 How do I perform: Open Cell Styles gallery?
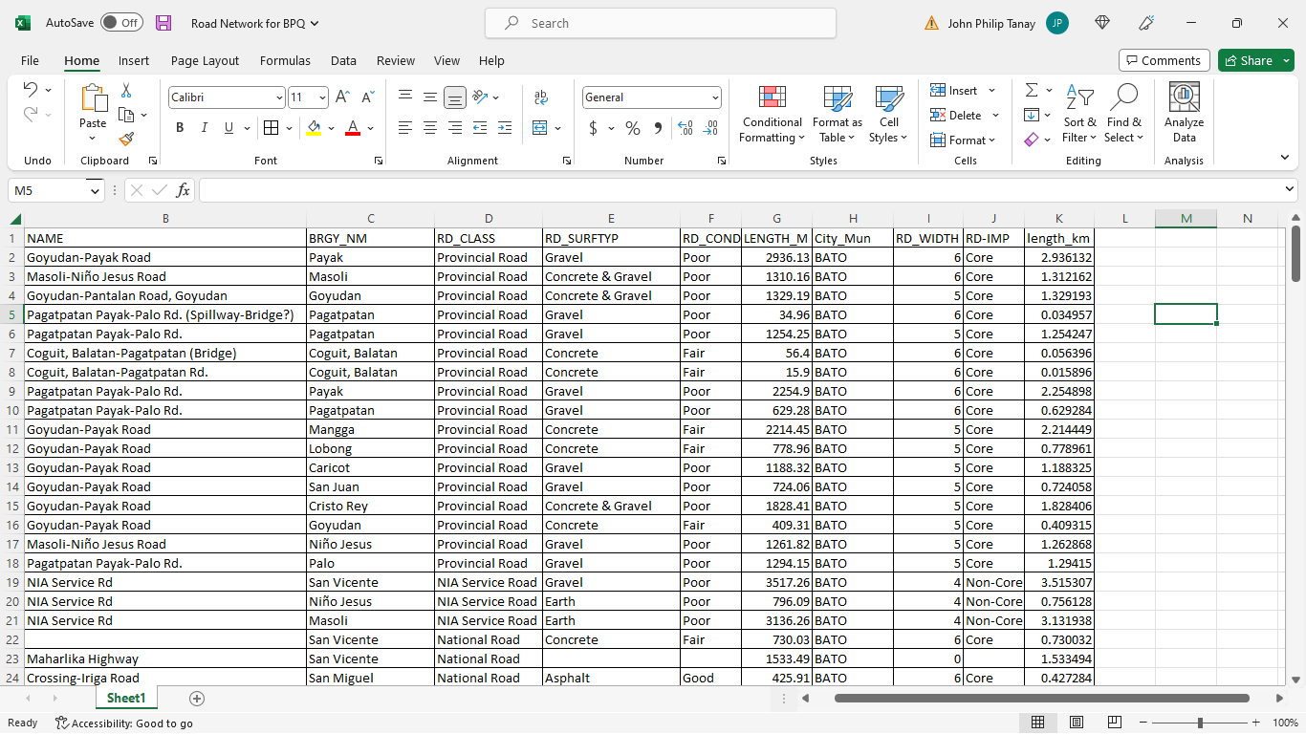click(x=889, y=114)
